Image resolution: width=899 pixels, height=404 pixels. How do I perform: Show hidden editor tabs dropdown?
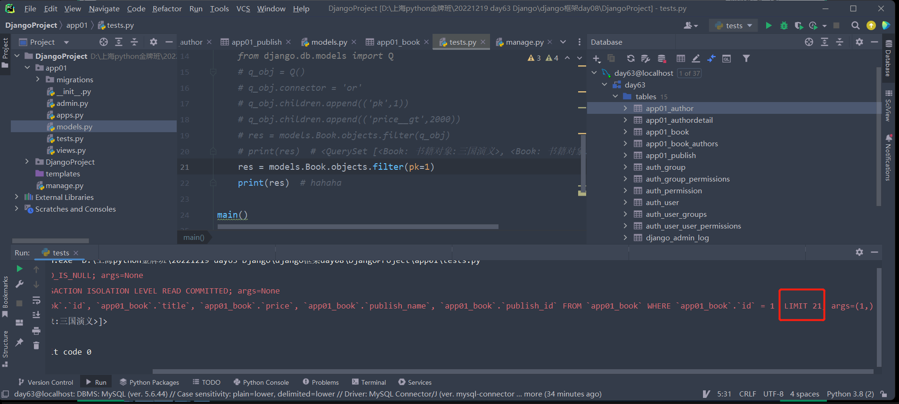tap(563, 42)
